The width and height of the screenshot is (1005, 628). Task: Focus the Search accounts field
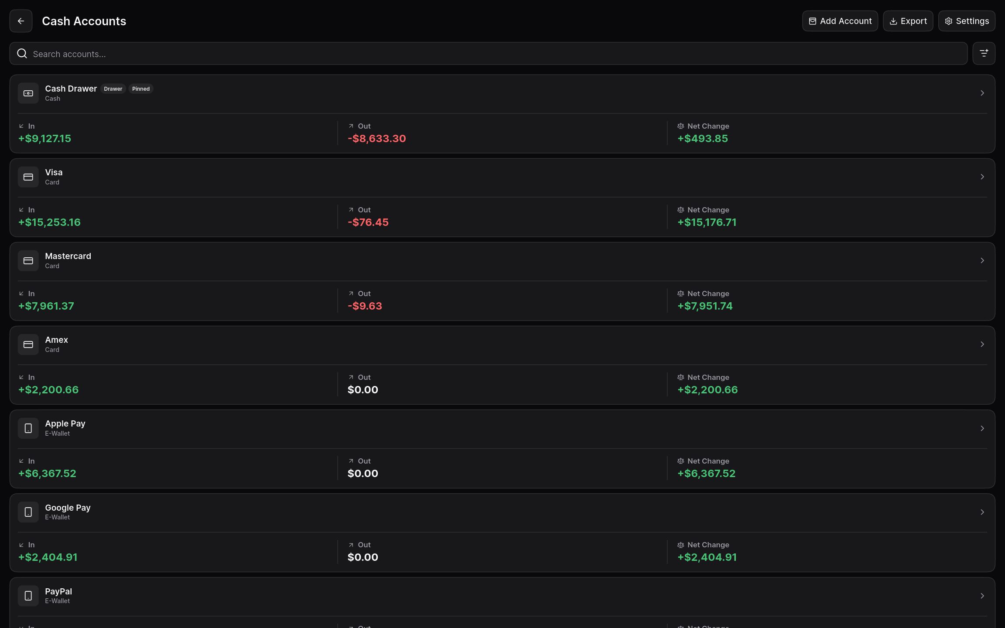(x=488, y=54)
